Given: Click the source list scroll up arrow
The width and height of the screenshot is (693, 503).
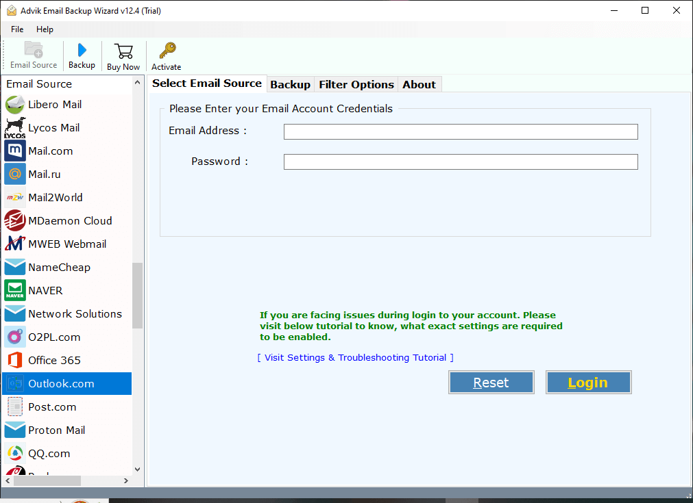Looking at the screenshot, I should pos(138,83).
